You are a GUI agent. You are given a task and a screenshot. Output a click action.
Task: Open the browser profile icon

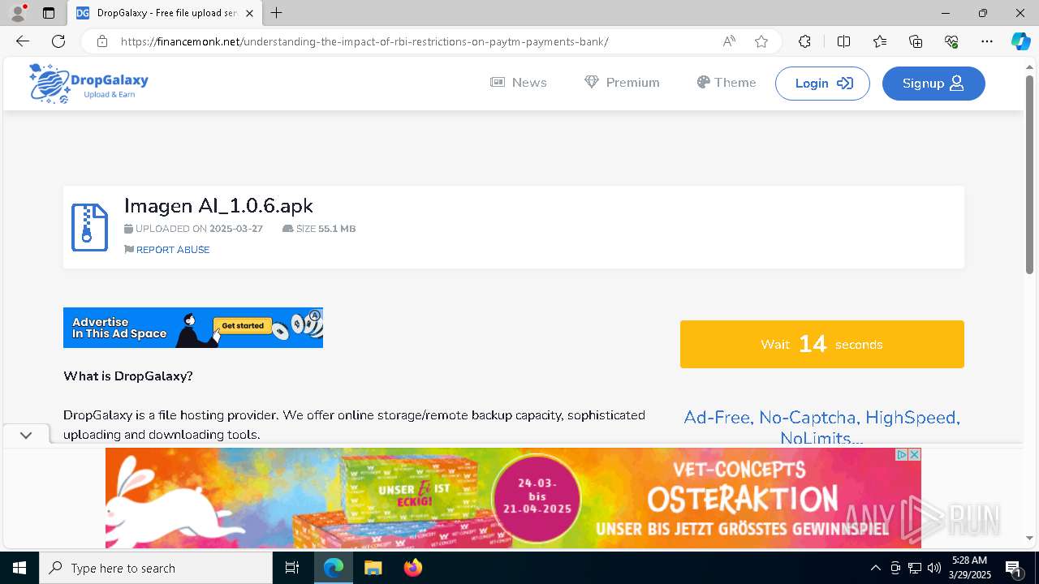coord(17,13)
